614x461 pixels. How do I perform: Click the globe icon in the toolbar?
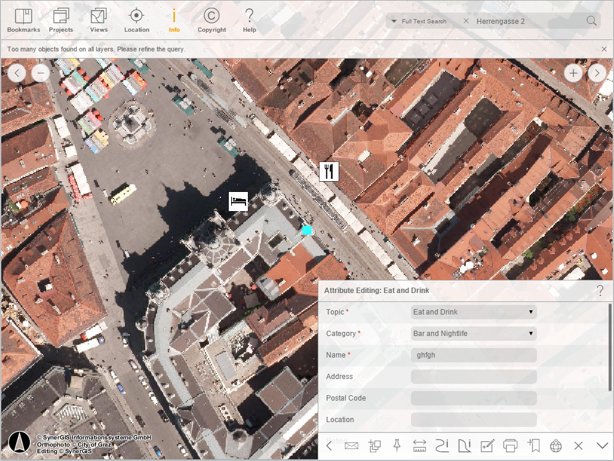click(x=555, y=445)
